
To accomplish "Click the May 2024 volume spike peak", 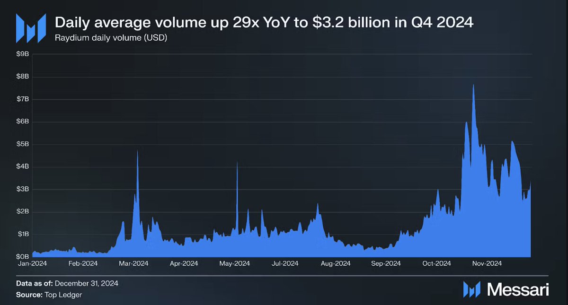I will (237, 163).
